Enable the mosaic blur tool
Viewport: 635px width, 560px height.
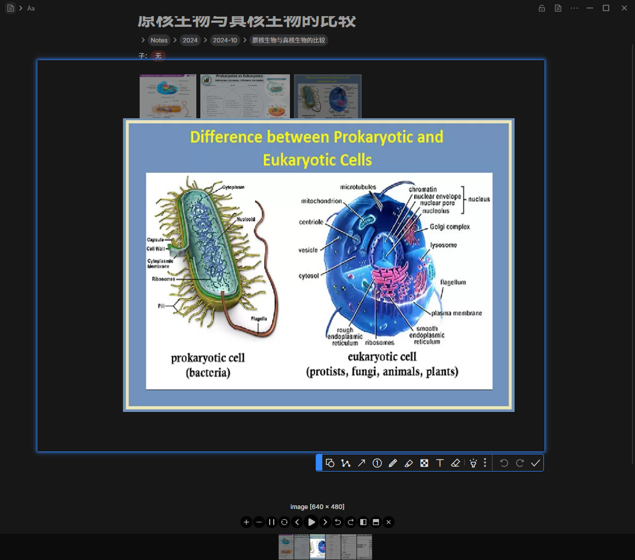click(x=424, y=463)
